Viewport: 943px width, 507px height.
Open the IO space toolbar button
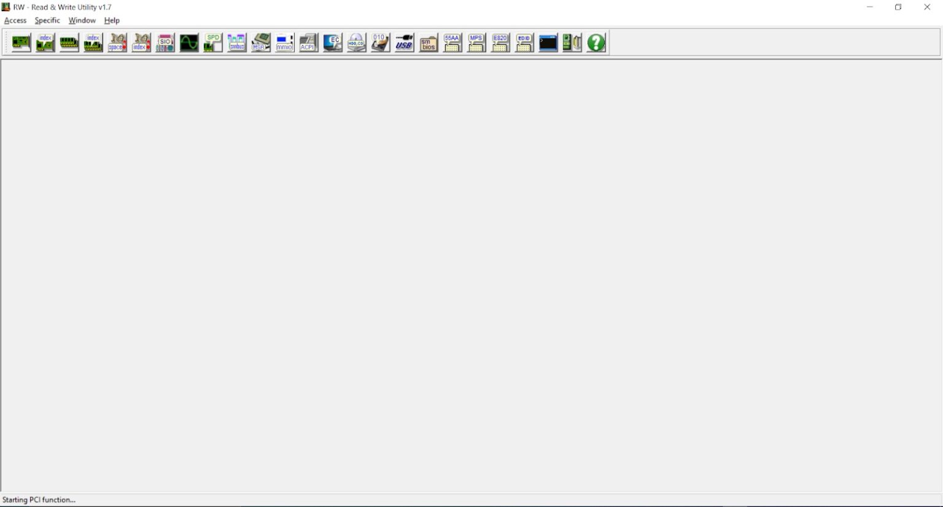tap(117, 43)
